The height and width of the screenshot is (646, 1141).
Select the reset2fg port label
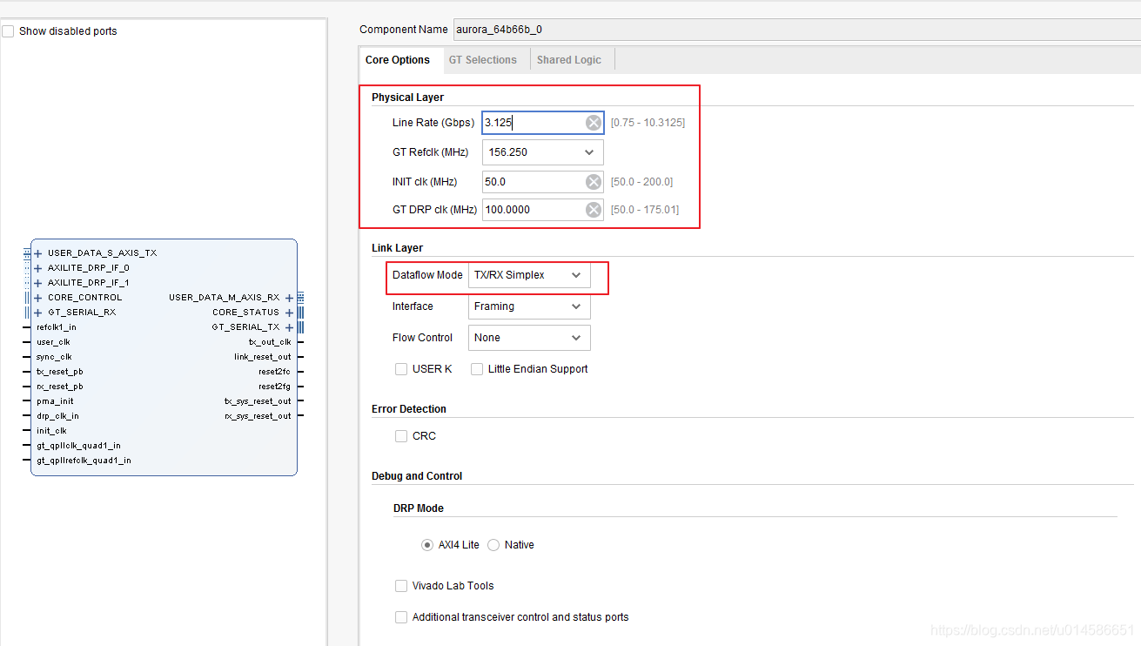click(275, 387)
